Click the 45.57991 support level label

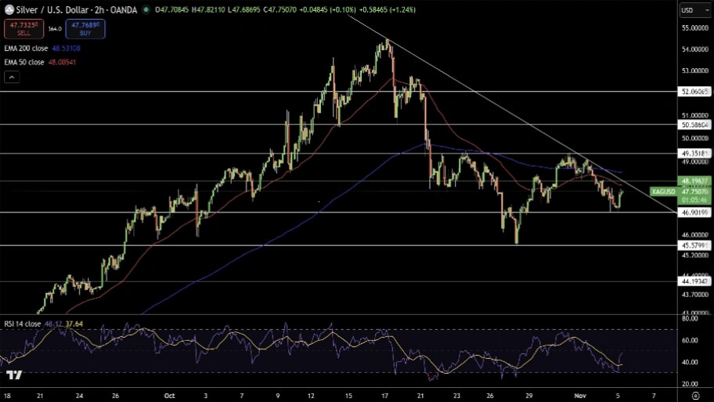click(x=695, y=246)
